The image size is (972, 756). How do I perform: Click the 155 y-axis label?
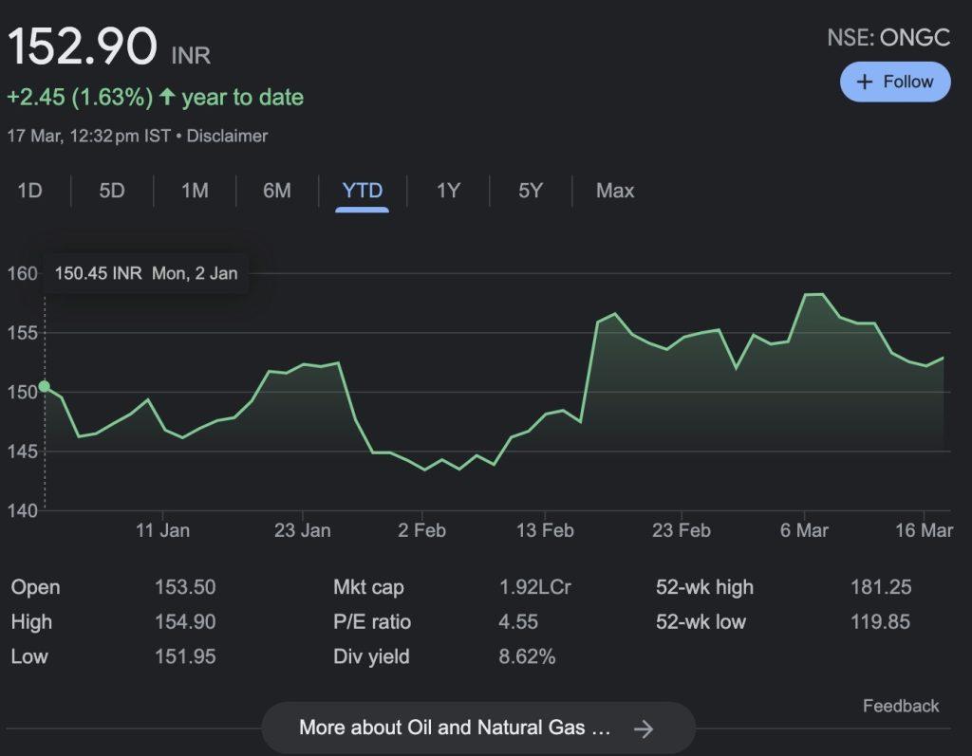click(x=23, y=333)
